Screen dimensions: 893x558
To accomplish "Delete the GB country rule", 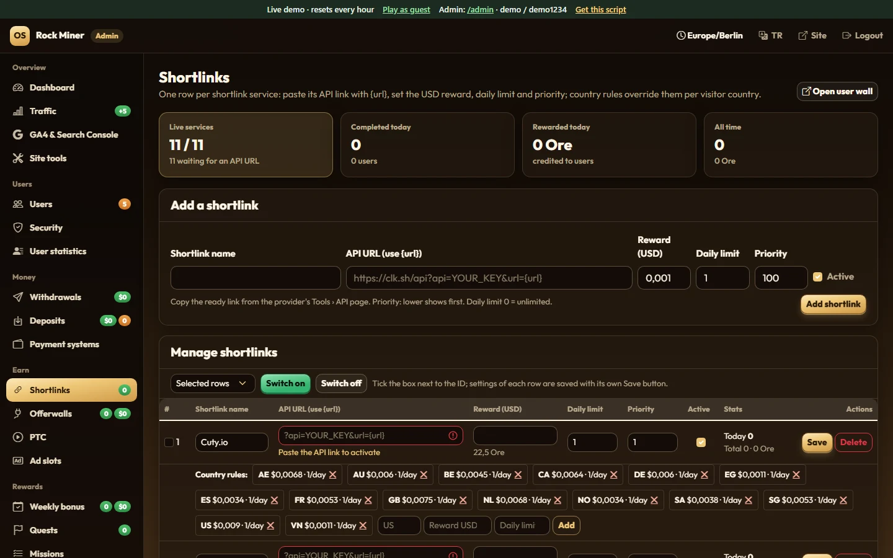I will coord(463,500).
